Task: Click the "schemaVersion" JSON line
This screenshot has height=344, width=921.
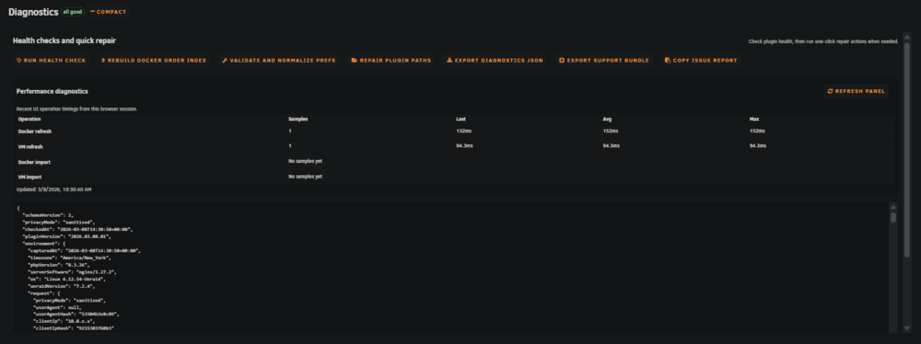Action: 48,215
